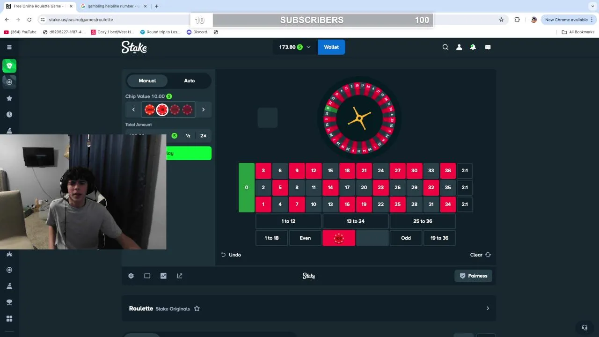Clear all bets on table
The height and width of the screenshot is (337, 599).
pyautogui.click(x=481, y=255)
